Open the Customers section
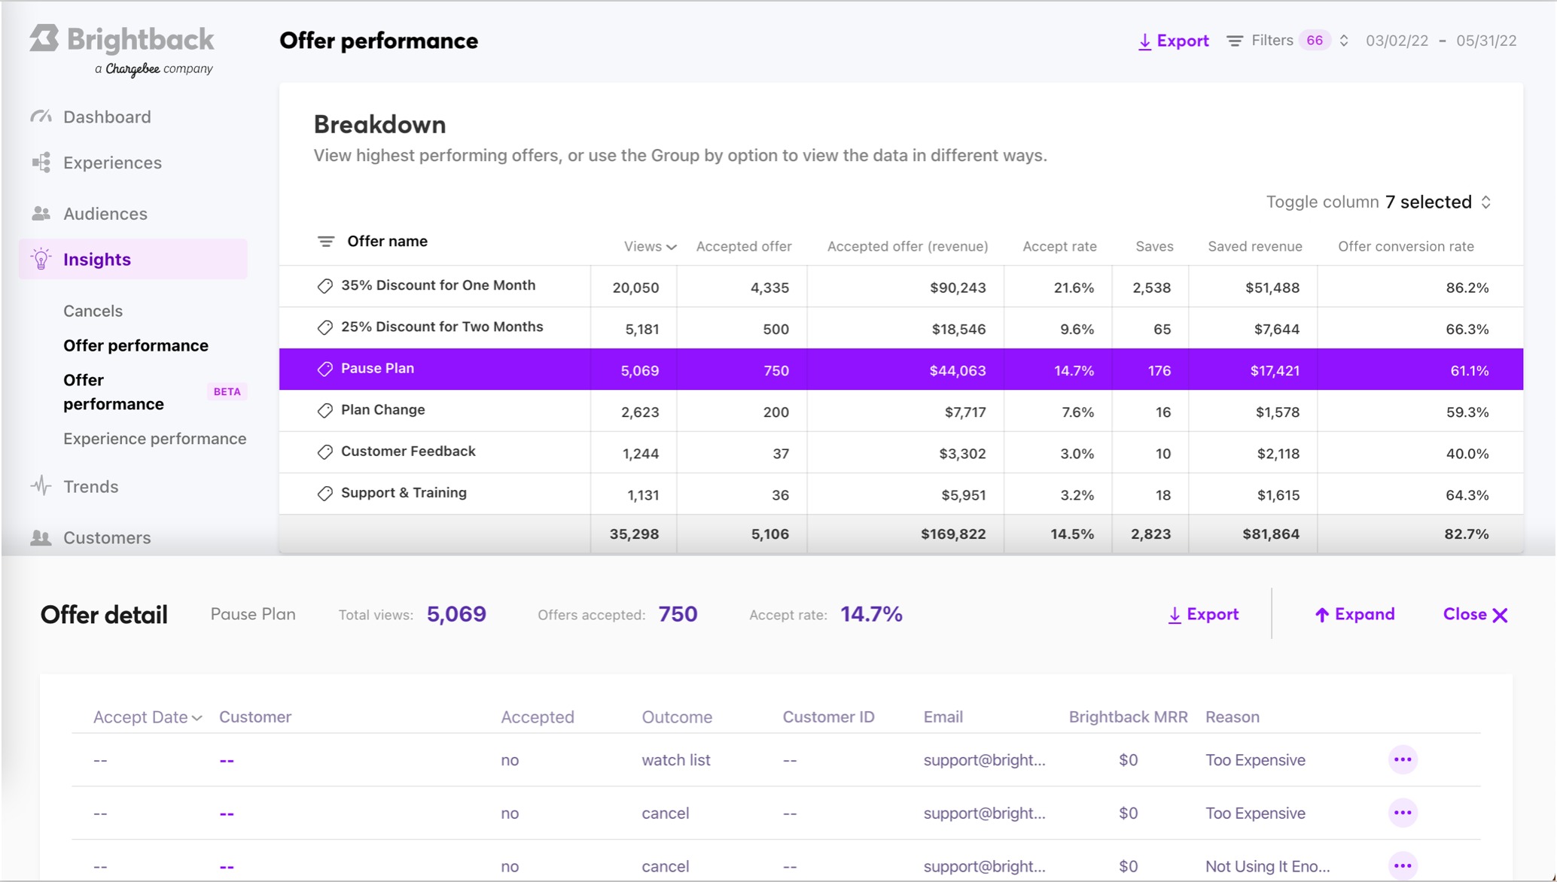 point(107,537)
